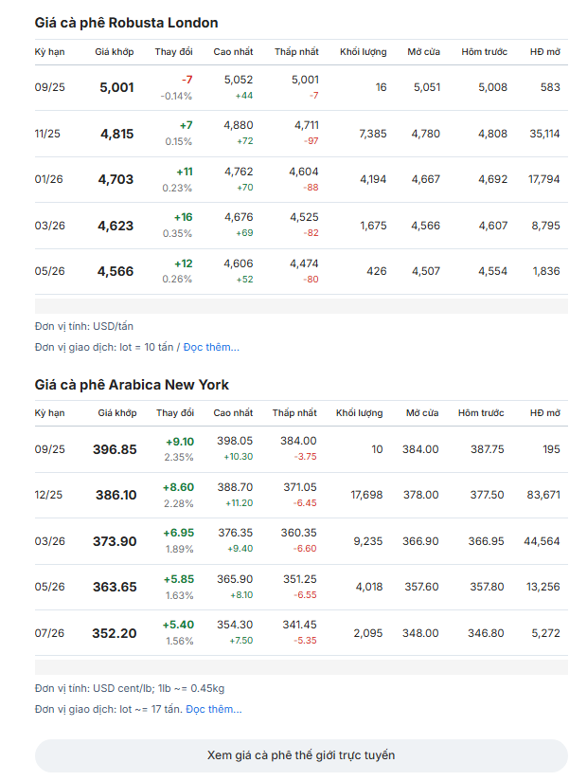Screen dimensions: 587x781
Task: Open the Robusta 'Đọc thêm...' link
Action: (x=211, y=347)
